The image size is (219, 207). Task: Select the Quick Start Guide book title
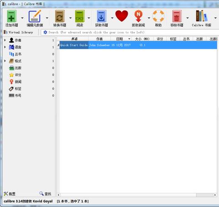(x=74, y=45)
